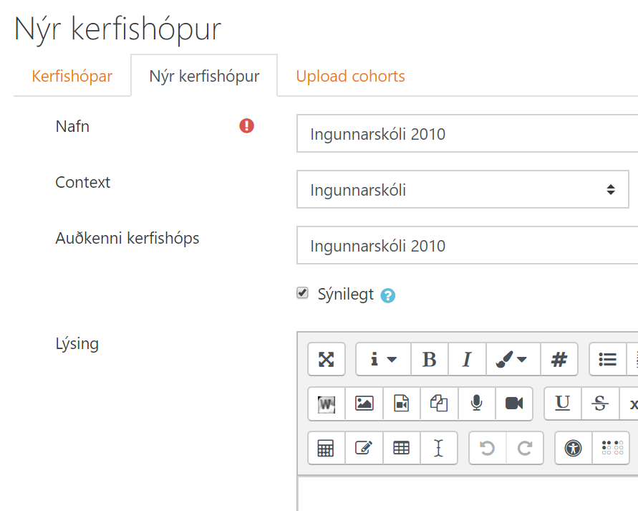Image resolution: width=638 pixels, height=511 pixels.
Task: Click the Auðkenni kerfishóps input field
Action: coord(467,246)
